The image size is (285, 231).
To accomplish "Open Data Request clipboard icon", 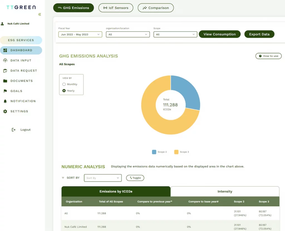I will click(5, 71).
